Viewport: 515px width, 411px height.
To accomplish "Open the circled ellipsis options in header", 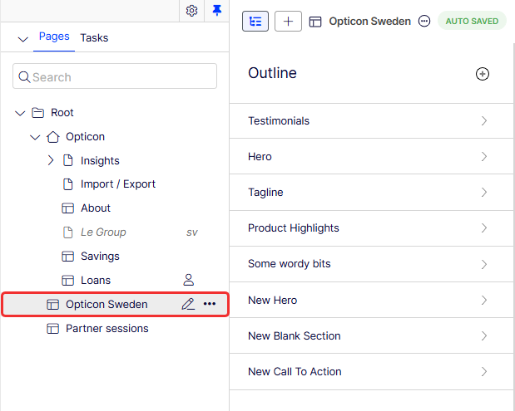I will (424, 22).
